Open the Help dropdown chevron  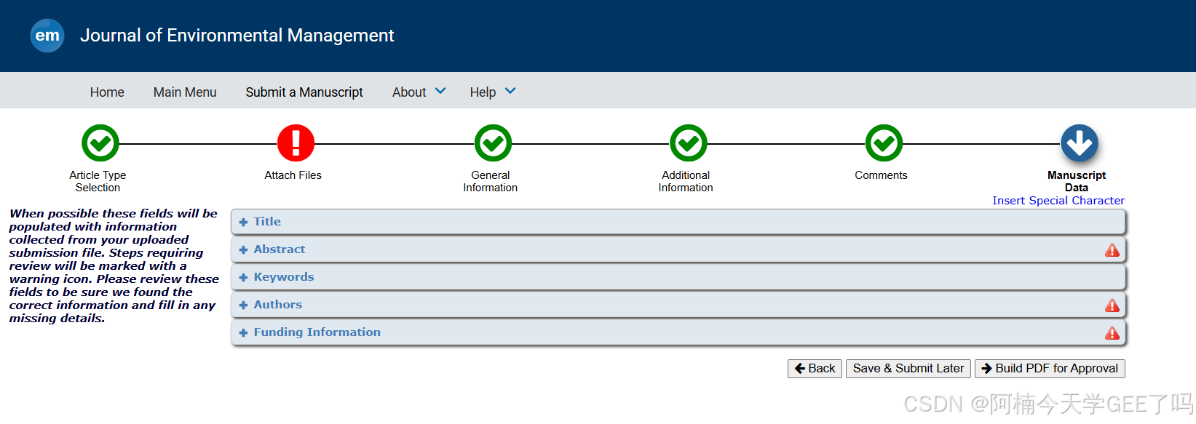(x=510, y=91)
